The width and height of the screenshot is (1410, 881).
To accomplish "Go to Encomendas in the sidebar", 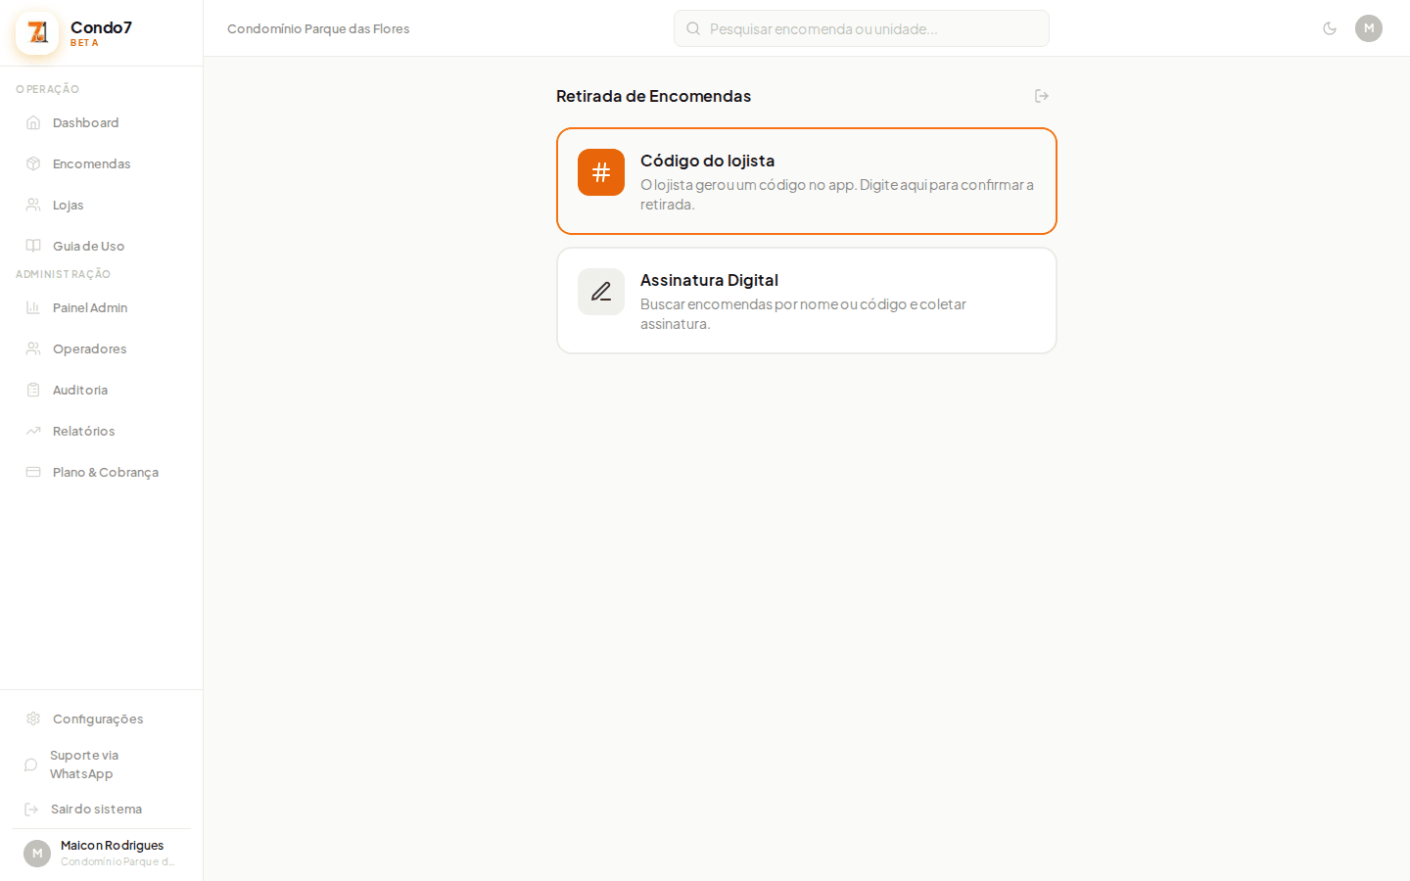I will (x=91, y=163).
